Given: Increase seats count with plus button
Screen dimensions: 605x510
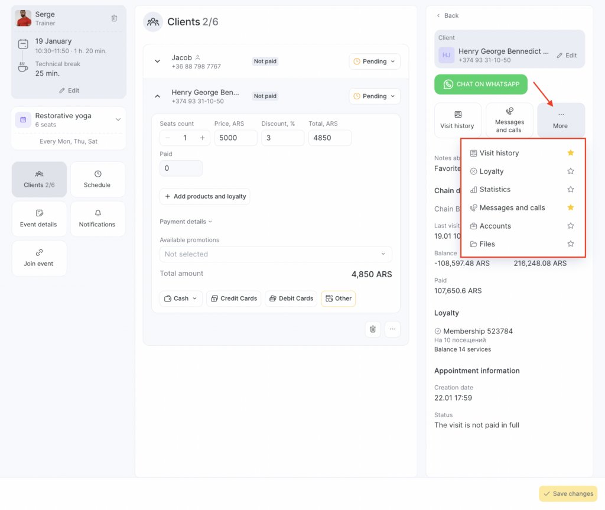Looking at the screenshot, I should (x=202, y=138).
